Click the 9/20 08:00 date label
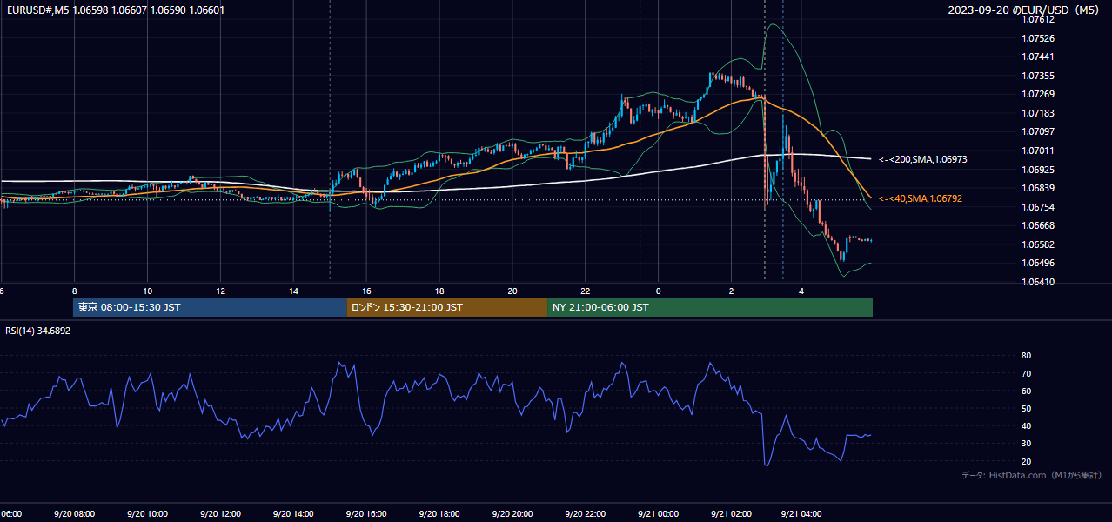 point(74,514)
